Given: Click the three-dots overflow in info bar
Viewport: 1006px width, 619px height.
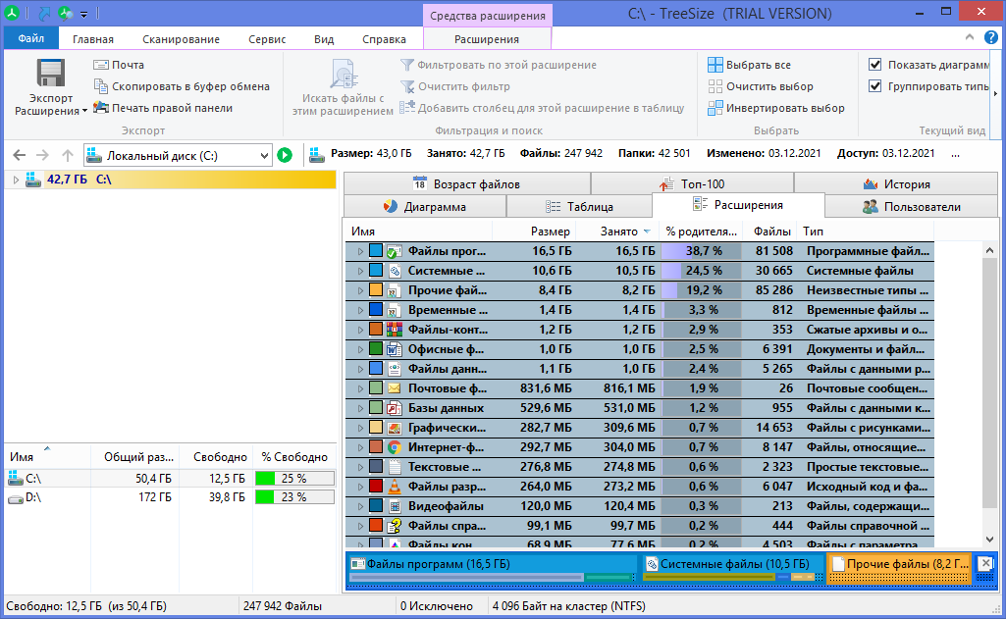Looking at the screenshot, I should pos(956,154).
